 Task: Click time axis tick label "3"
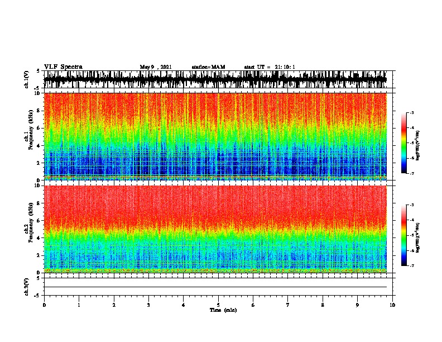pyautogui.click(x=148, y=305)
